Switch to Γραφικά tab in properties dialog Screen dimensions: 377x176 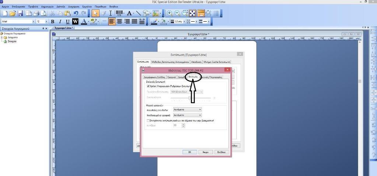pos(172,77)
